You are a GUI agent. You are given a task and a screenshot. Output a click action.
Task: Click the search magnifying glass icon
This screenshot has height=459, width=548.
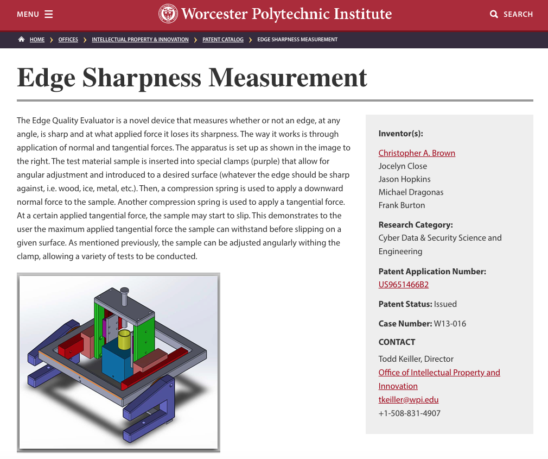[x=494, y=14]
